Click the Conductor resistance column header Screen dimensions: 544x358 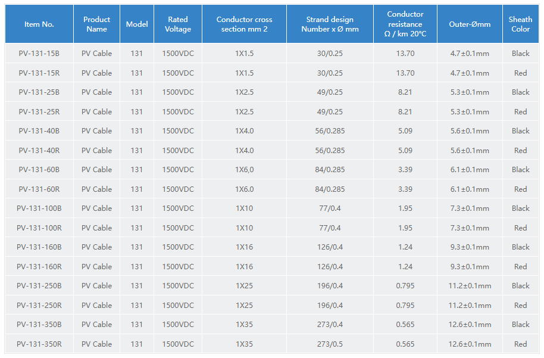click(x=405, y=24)
